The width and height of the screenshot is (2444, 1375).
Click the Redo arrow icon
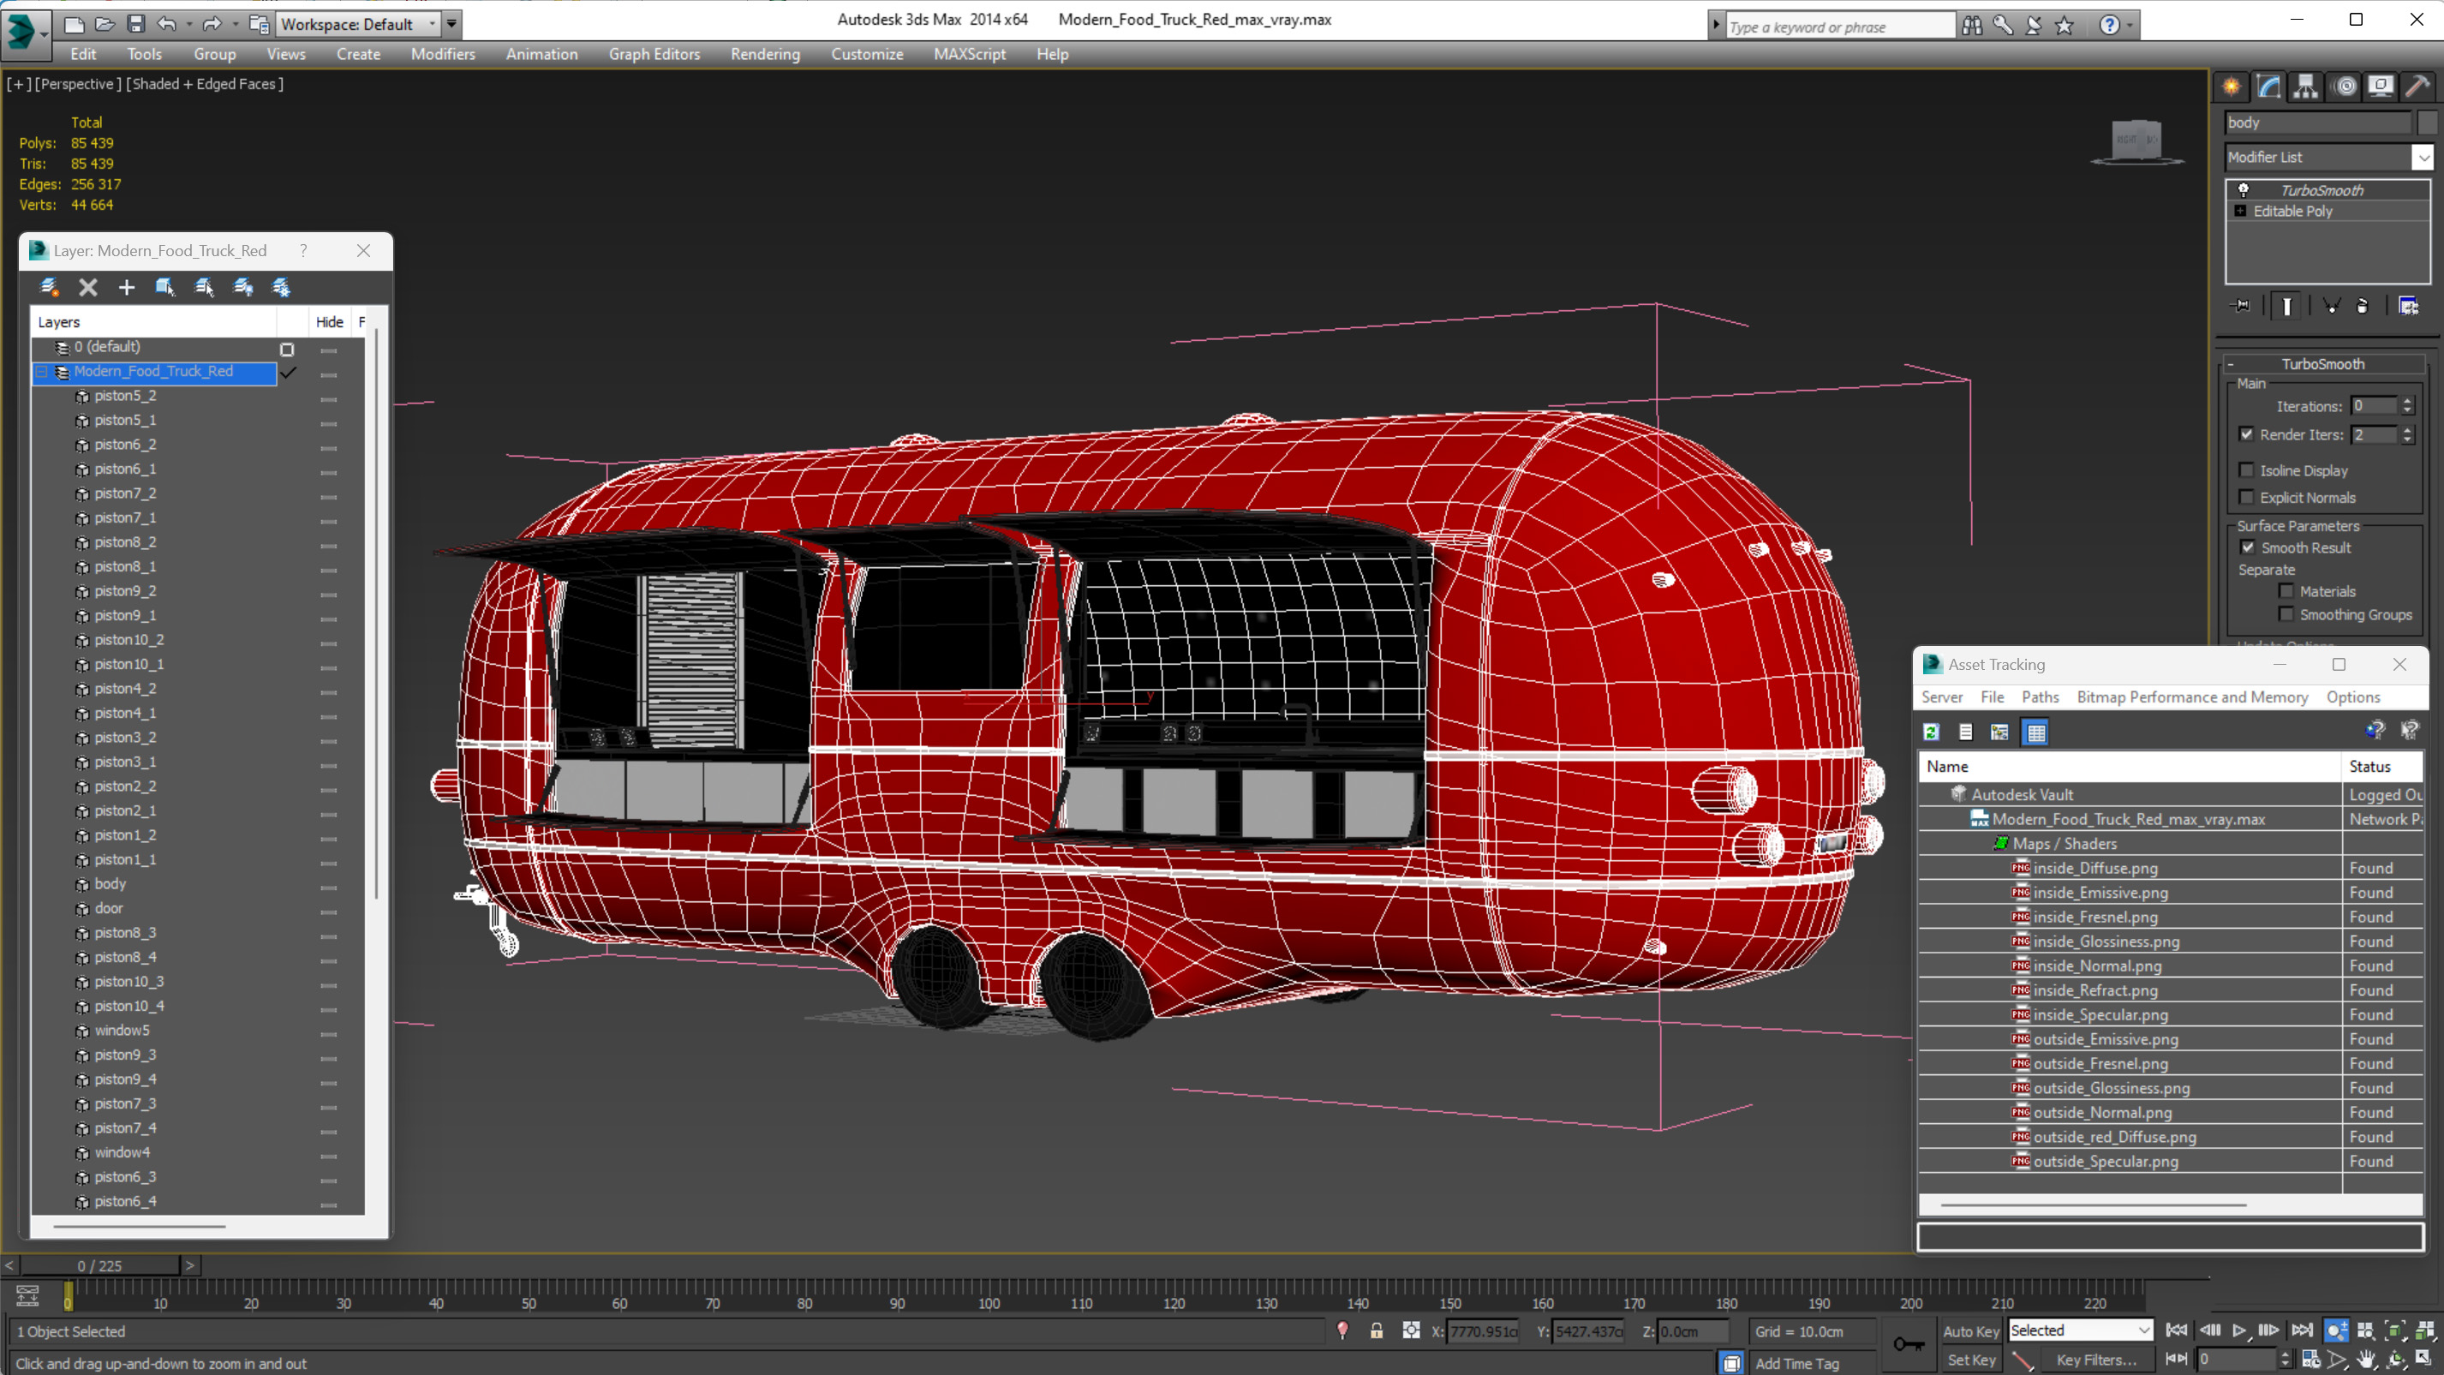pyautogui.click(x=212, y=24)
